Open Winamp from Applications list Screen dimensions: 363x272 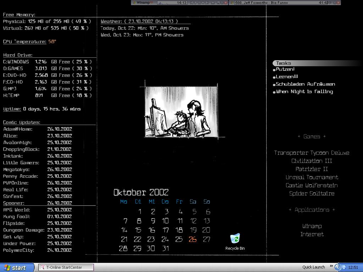coord(312,226)
